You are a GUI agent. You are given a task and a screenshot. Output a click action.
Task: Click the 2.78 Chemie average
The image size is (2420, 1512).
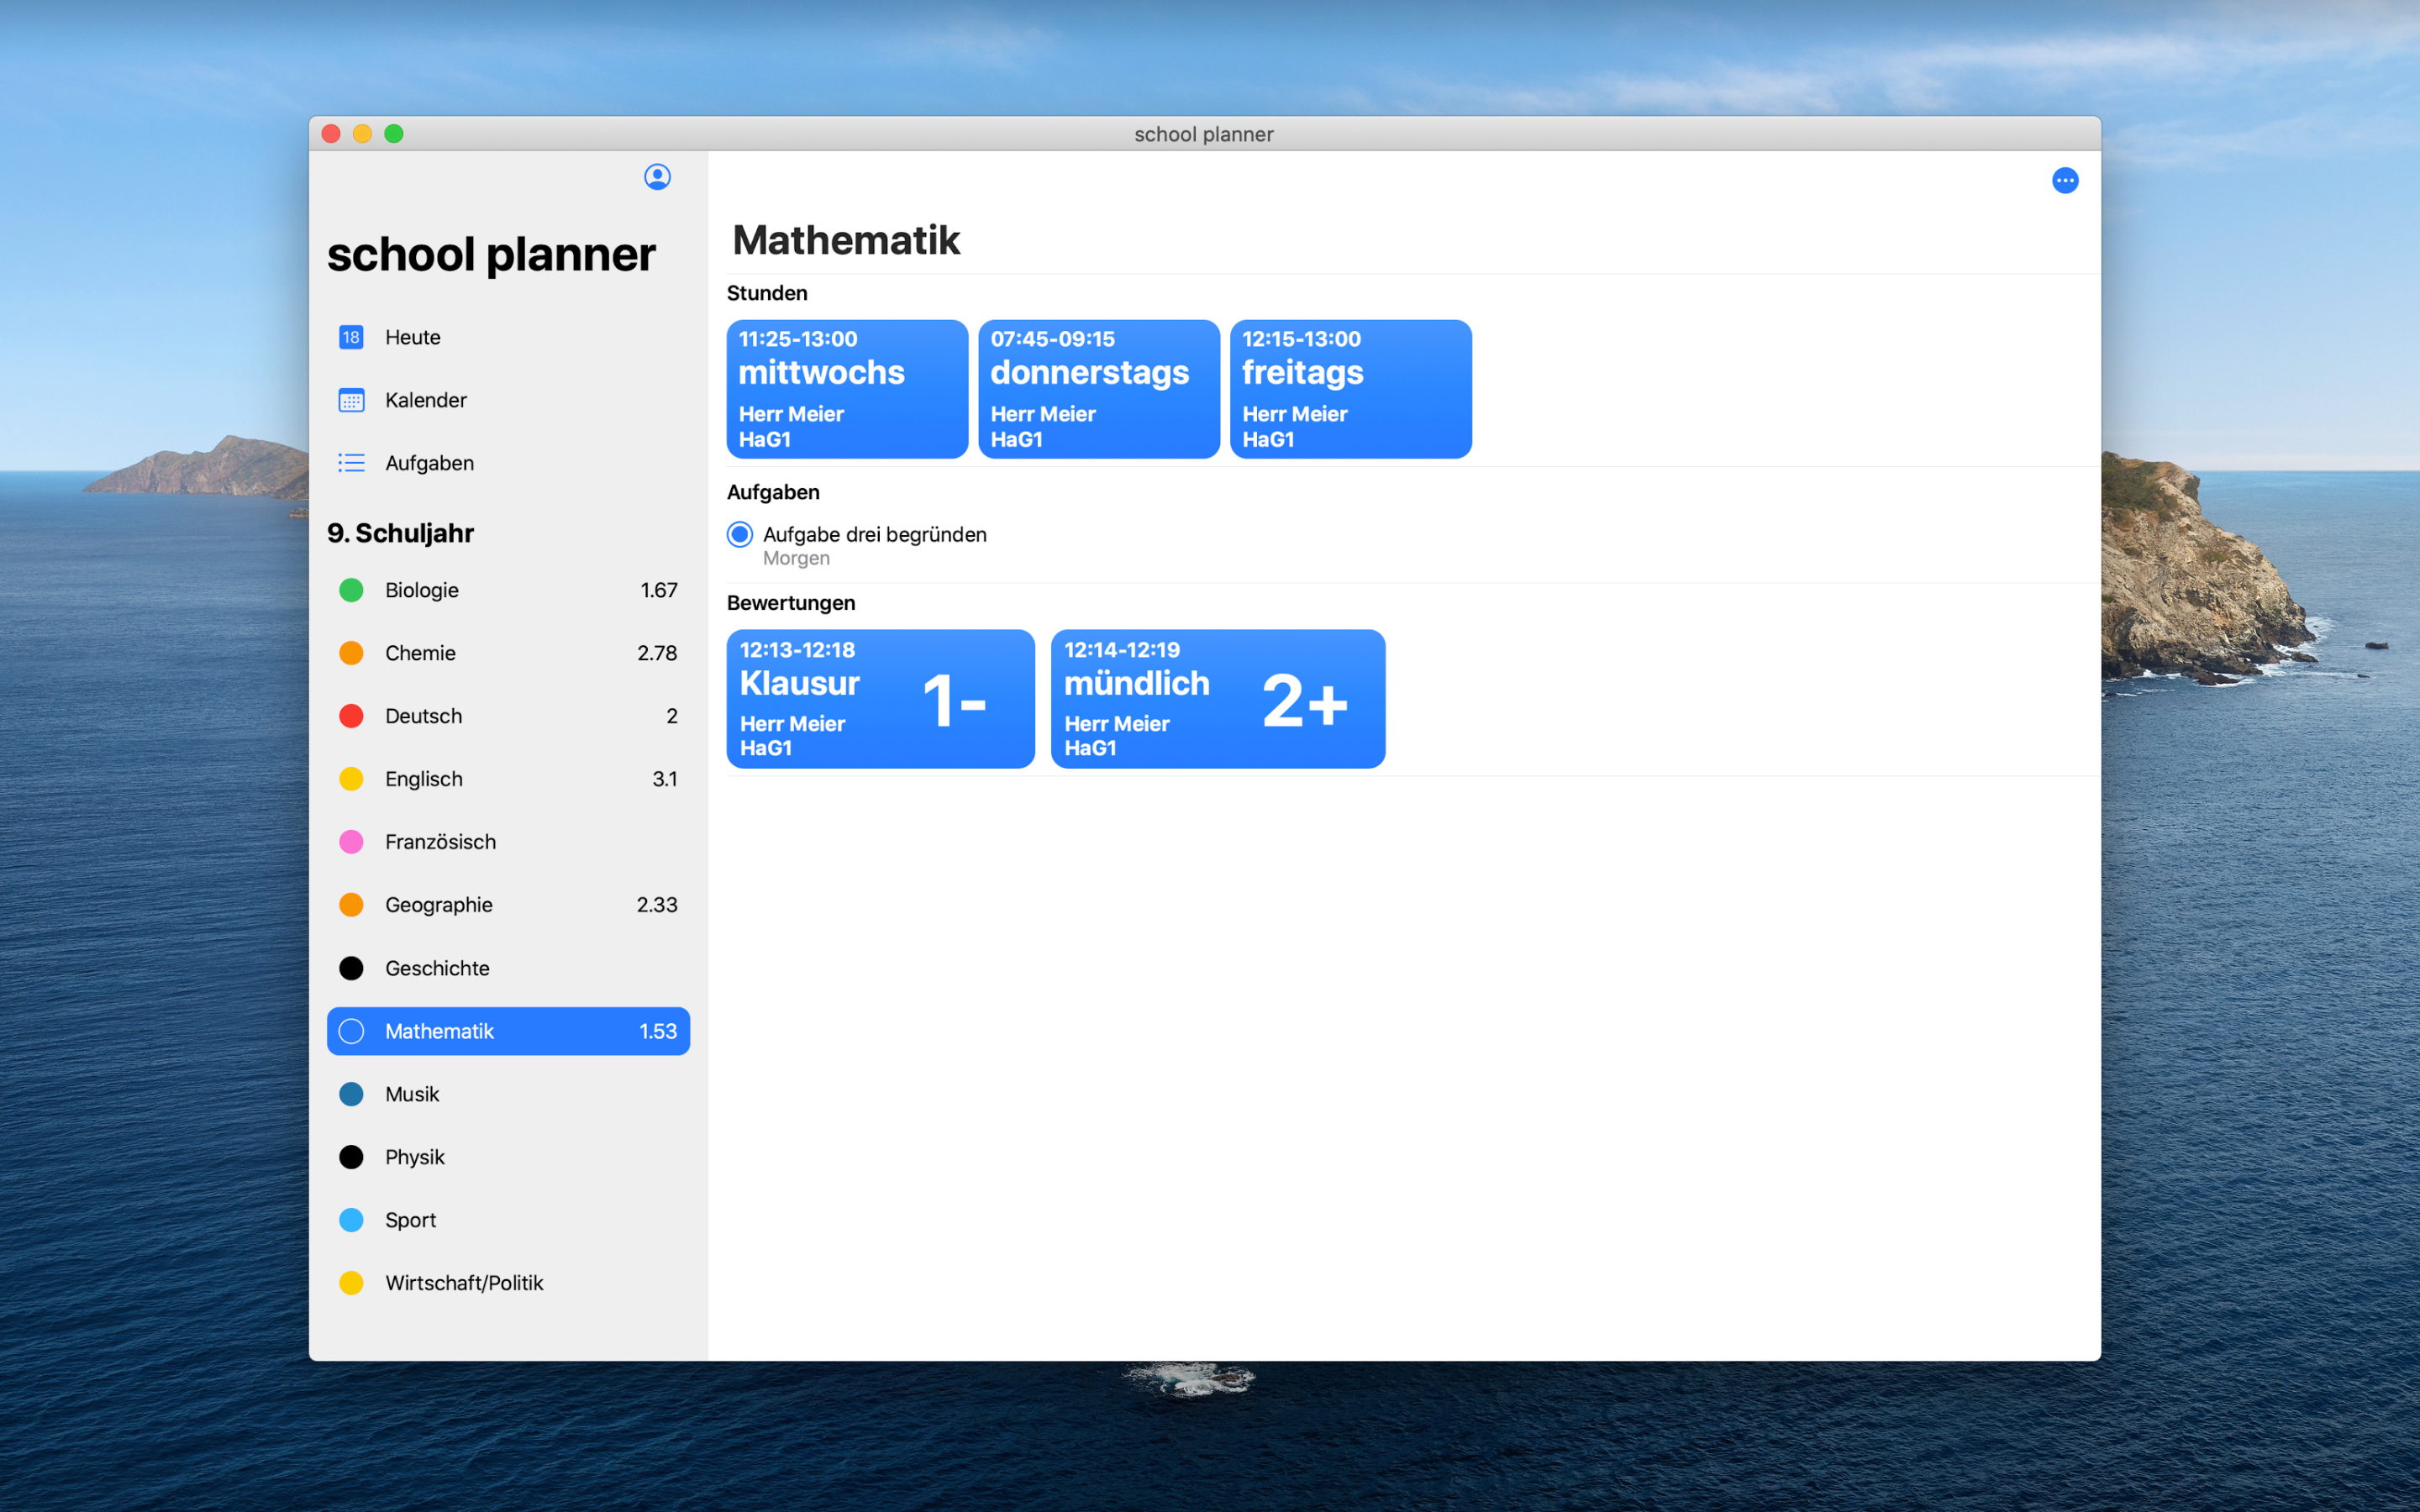pos(657,653)
